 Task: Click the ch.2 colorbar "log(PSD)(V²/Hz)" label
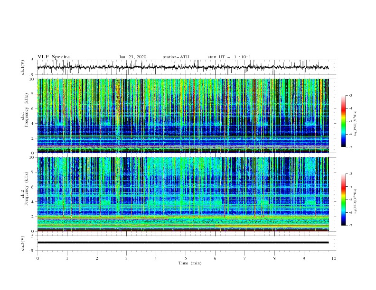point(356,202)
